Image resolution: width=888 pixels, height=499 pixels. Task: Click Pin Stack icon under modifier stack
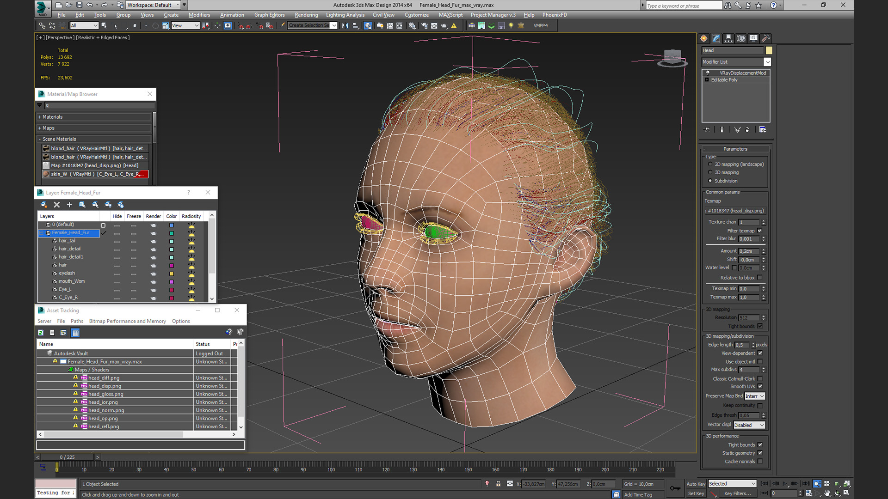(707, 130)
